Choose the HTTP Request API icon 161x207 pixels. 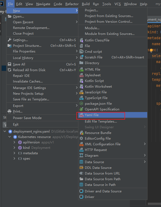81,150
